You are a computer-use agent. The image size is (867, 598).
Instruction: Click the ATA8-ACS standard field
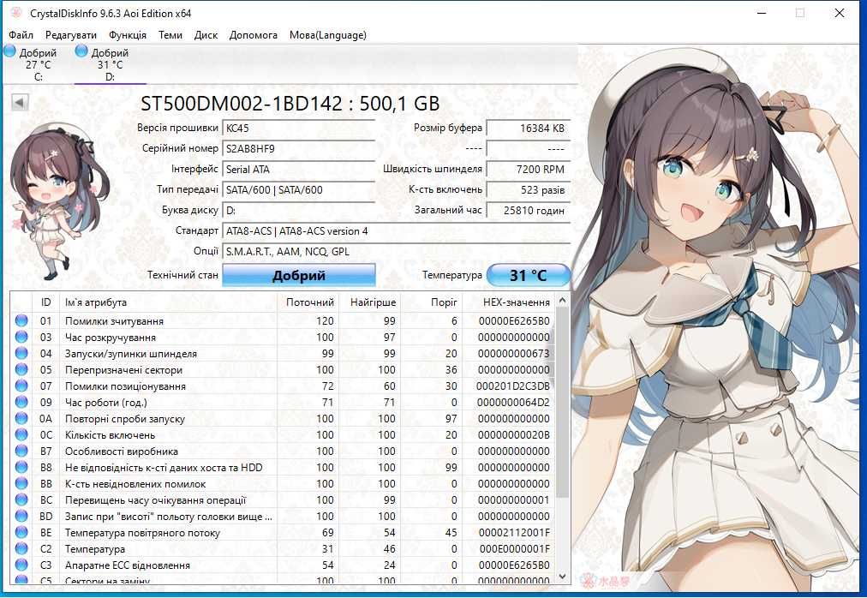(x=396, y=230)
